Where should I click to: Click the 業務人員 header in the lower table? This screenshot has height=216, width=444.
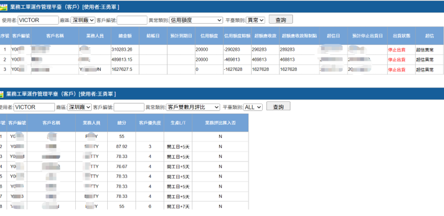[91, 123]
